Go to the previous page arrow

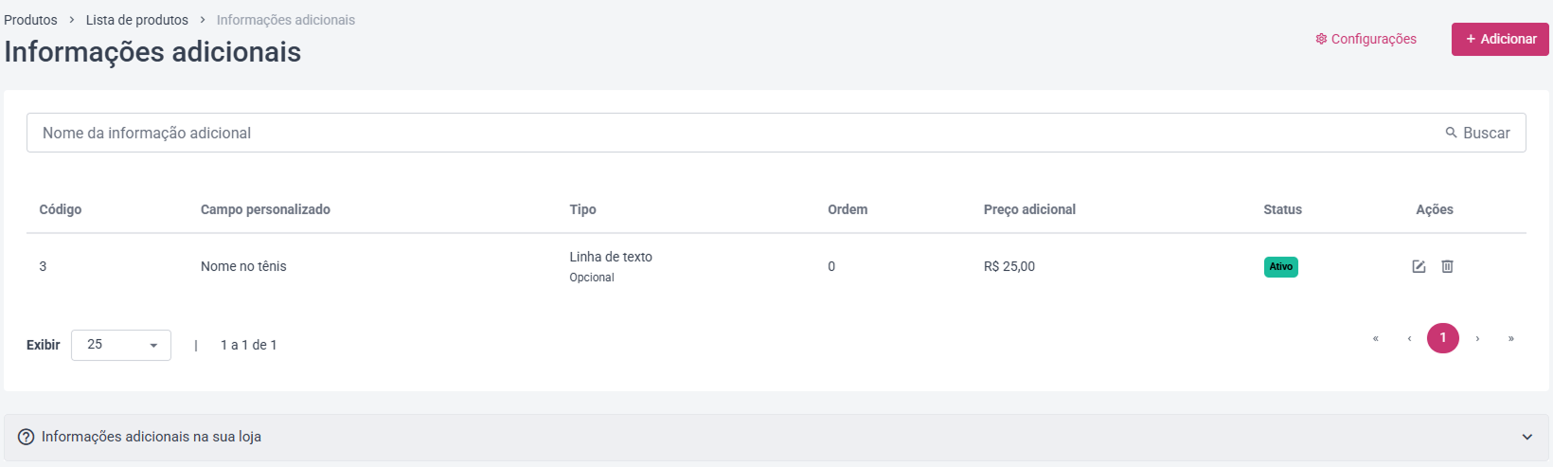click(1409, 338)
